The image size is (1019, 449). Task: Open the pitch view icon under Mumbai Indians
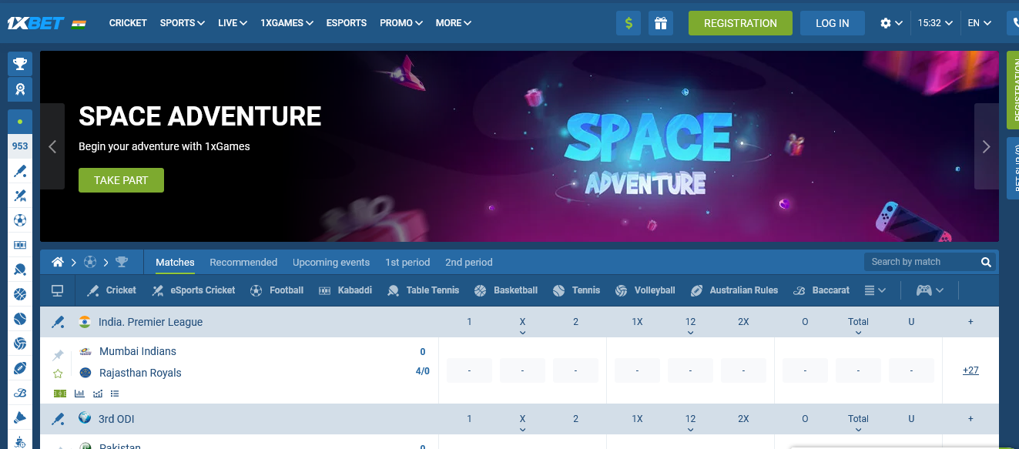pyautogui.click(x=59, y=394)
